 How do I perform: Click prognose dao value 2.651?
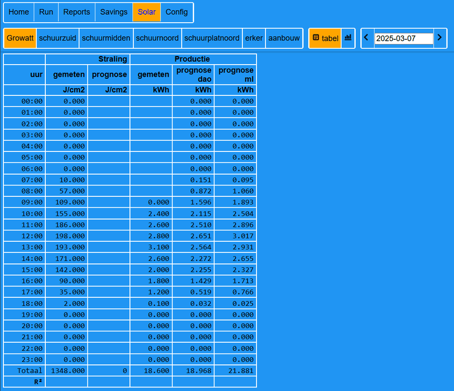193,236
